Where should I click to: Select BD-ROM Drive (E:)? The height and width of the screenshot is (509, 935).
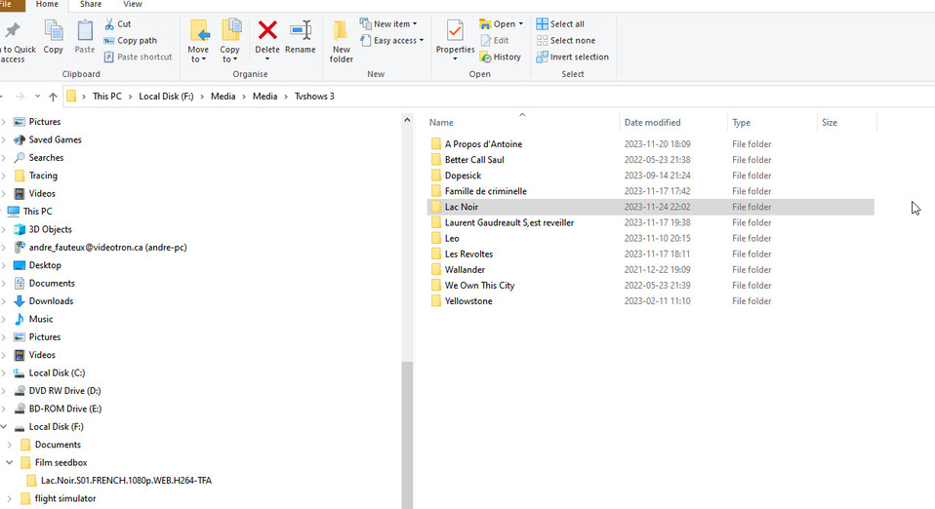pyautogui.click(x=65, y=409)
